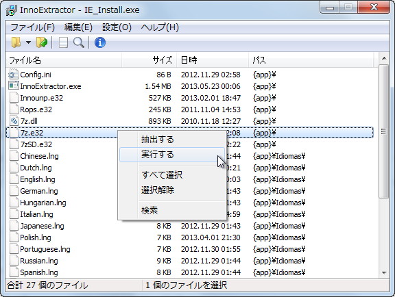Sort by the サイズ column header
Image resolution: width=395 pixels, height=297 pixels.
149,60
